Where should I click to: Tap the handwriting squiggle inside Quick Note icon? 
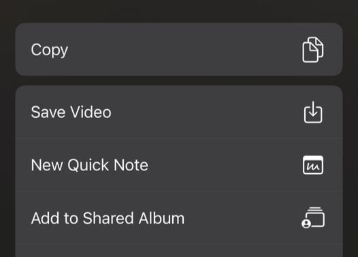point(313,167)
